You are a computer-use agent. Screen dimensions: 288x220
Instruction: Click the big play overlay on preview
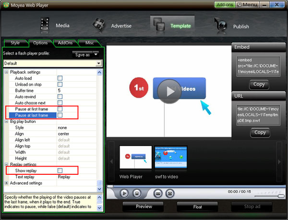click(170, 91)
